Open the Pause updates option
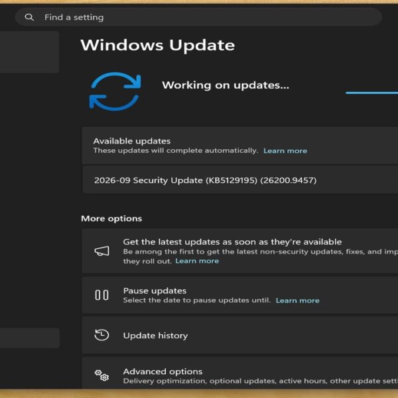 tap(240, 295)
